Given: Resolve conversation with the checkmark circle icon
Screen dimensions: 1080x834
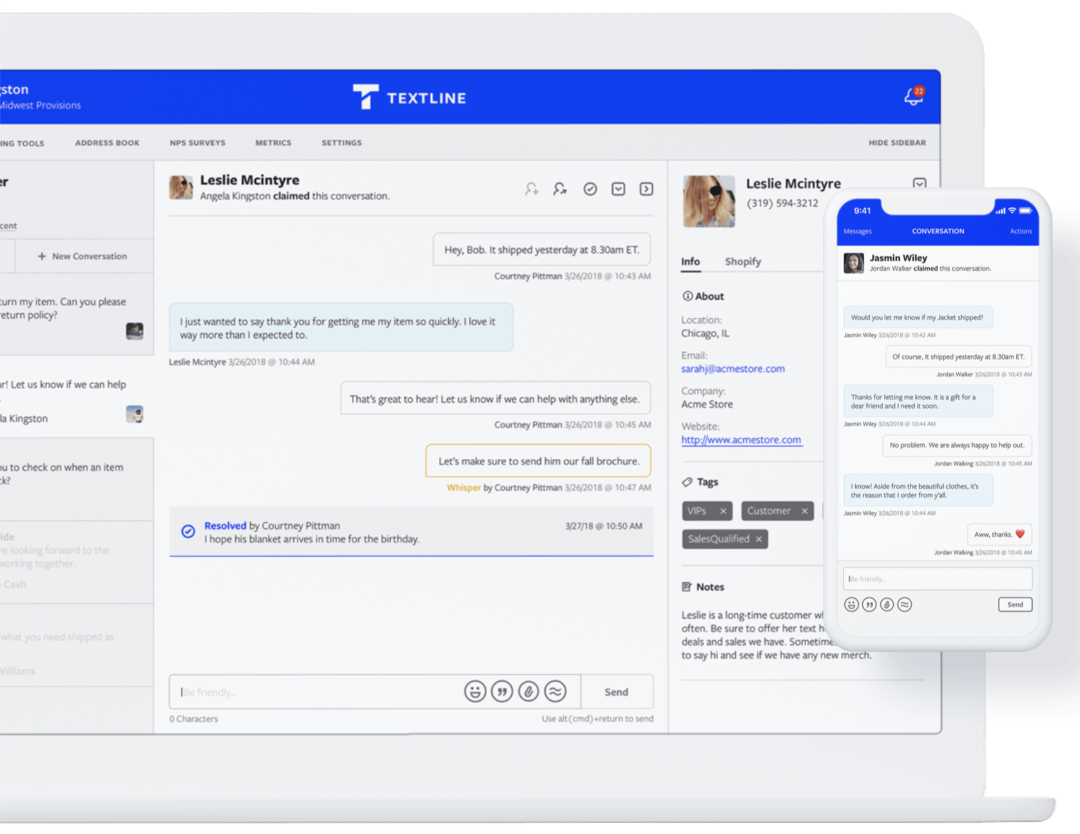Looking at the screenshot, I should click(590, 188).
